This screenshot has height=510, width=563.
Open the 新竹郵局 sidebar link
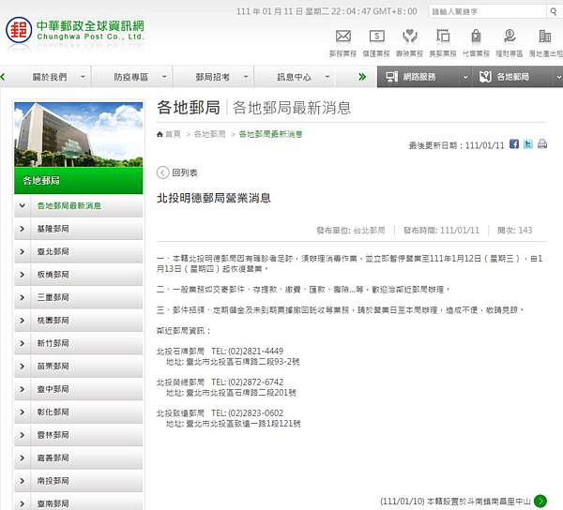pyautogui.click(x=53, y=343)
